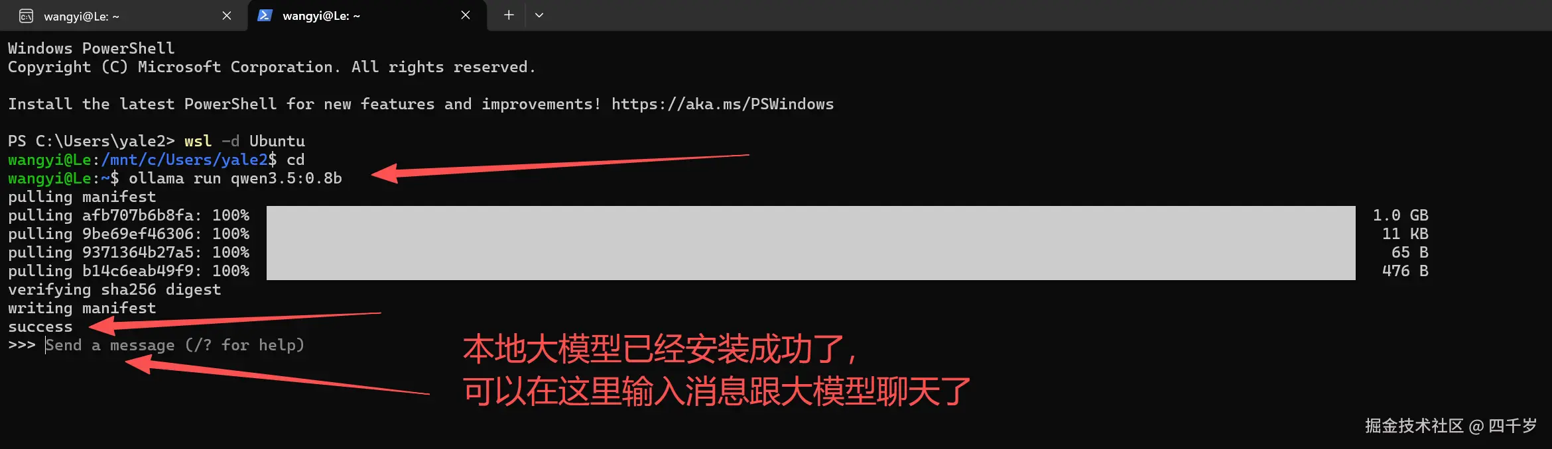The height and width of the screenshot is (449, 1552).
Task: Click the afb707b6b8fa download progress bar
Action: pos(810,215)
